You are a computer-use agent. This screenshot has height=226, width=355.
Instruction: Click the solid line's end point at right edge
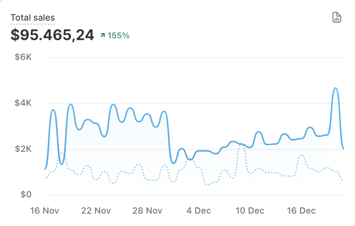coord(344,149)
